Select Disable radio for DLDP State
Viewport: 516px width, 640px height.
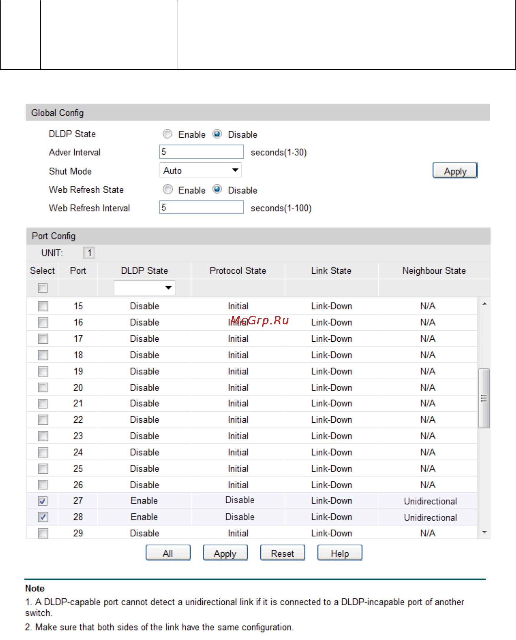pos(217,134)
